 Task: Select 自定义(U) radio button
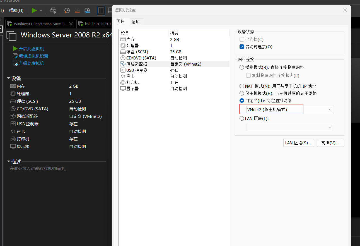pos(242,101)
